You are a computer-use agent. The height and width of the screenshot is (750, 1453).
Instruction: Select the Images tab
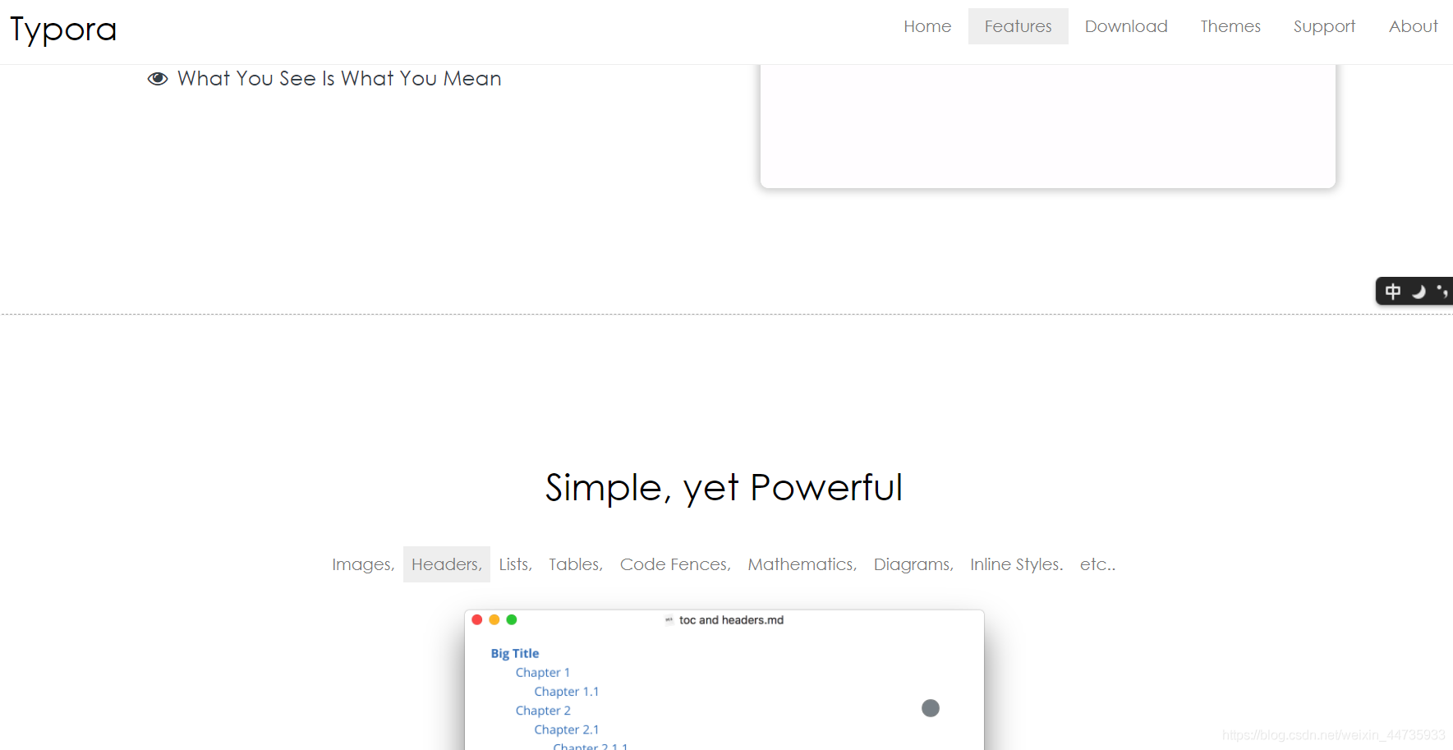[363, 564]
